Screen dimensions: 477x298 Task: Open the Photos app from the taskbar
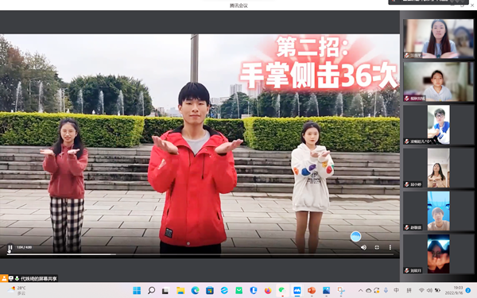326,290
